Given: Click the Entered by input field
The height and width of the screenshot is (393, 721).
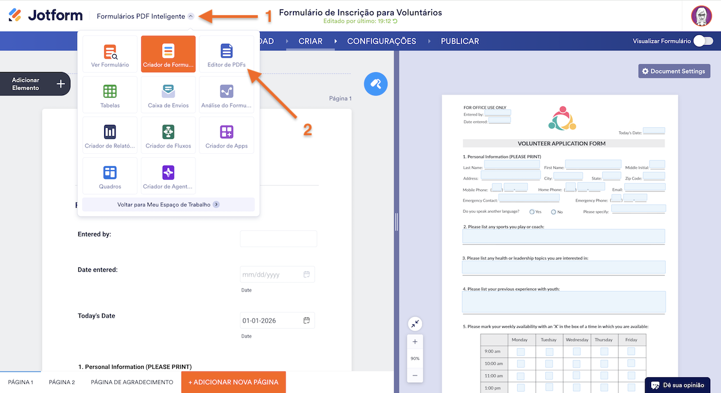Looking at the screenshot, I should (x=278, y=239).
